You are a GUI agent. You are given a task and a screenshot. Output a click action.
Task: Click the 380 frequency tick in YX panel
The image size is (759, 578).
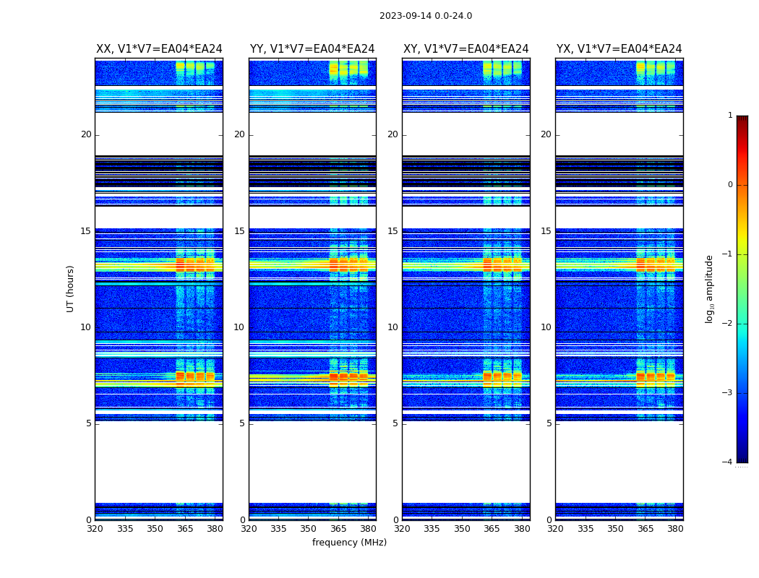[x=674, y=529]
